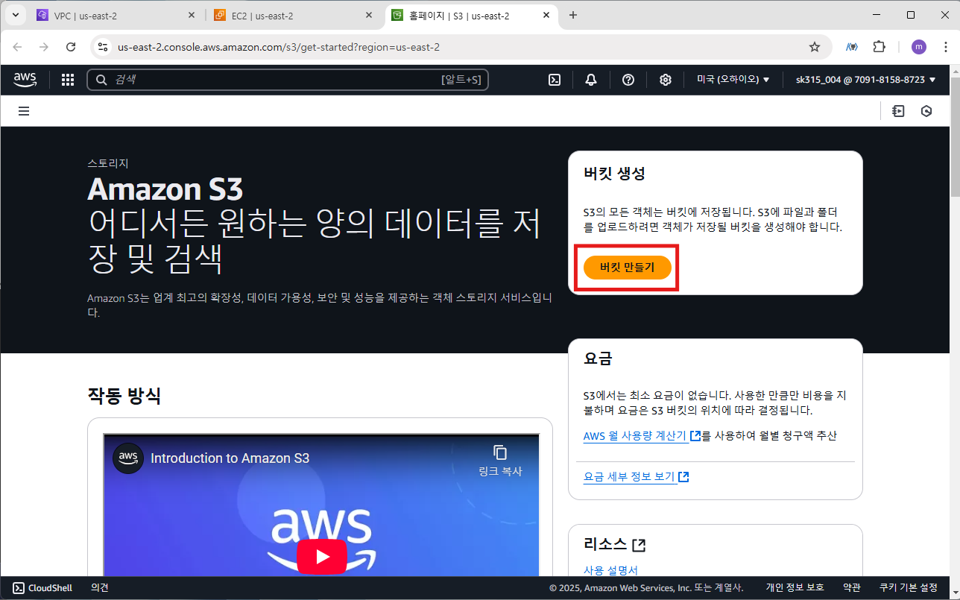Open 개인 정보 보호 in the footer
960x600 pixels.
(795, 588)
